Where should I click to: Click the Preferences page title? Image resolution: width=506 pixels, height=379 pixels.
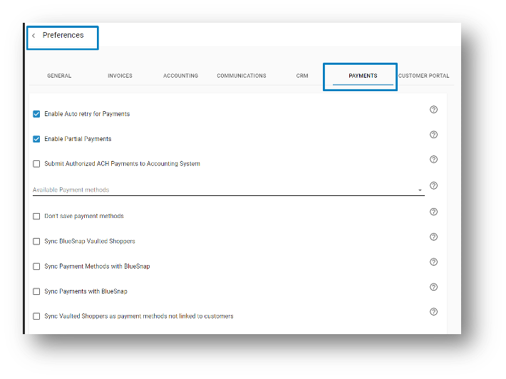click(63, 35)
